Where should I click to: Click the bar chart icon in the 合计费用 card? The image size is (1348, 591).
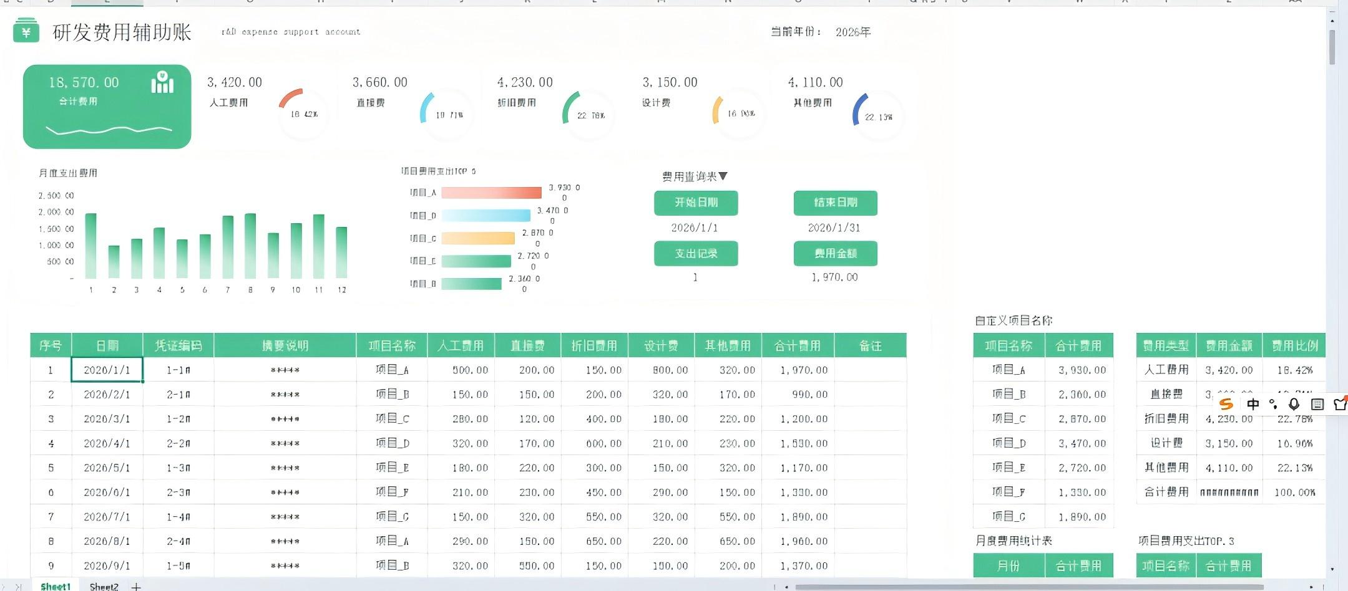pos(162,82)
